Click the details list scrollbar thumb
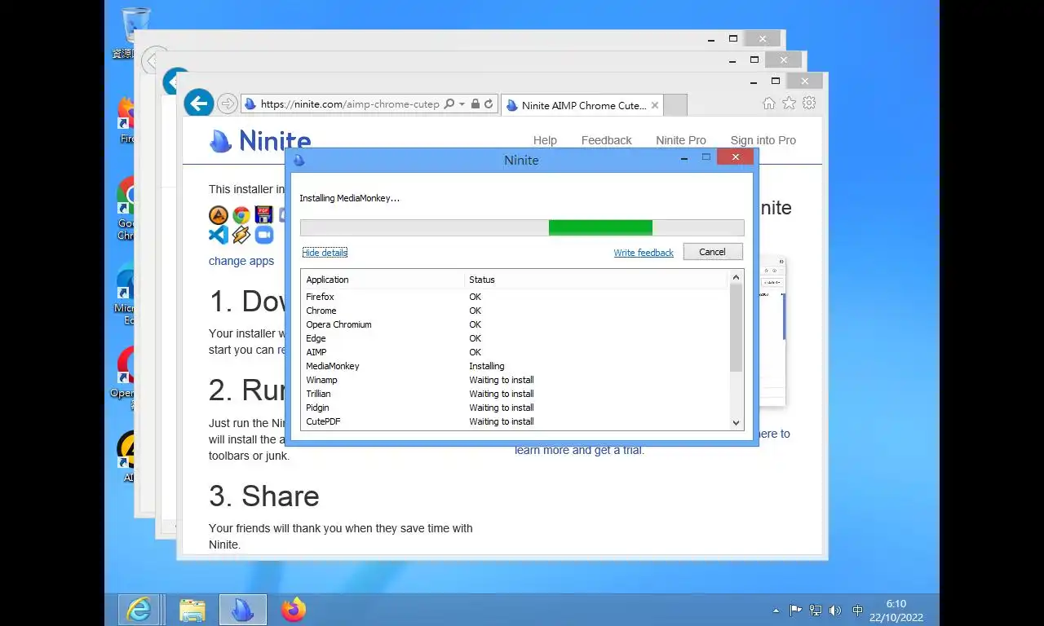Screen dimensions: 1044x626 pyautogui.click(x=737, y=328)
